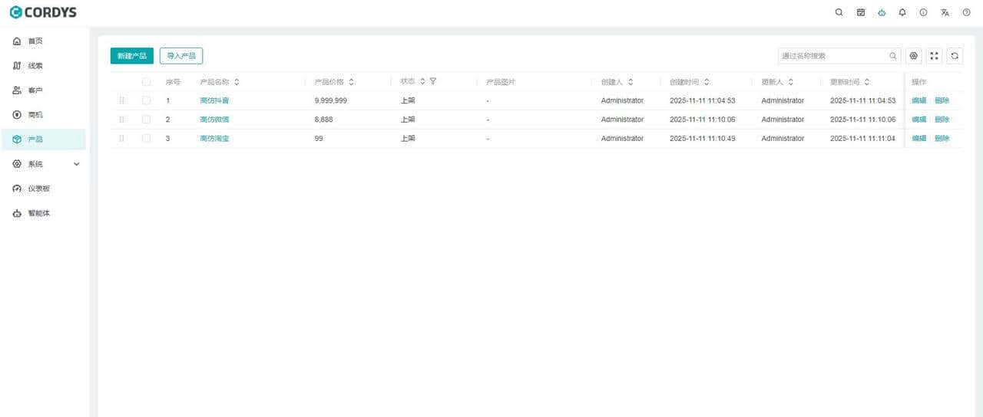The height and width of the screenshot is (417, 983).
Task: Open 线索 menu item
Action: click(x=43, y=66)
